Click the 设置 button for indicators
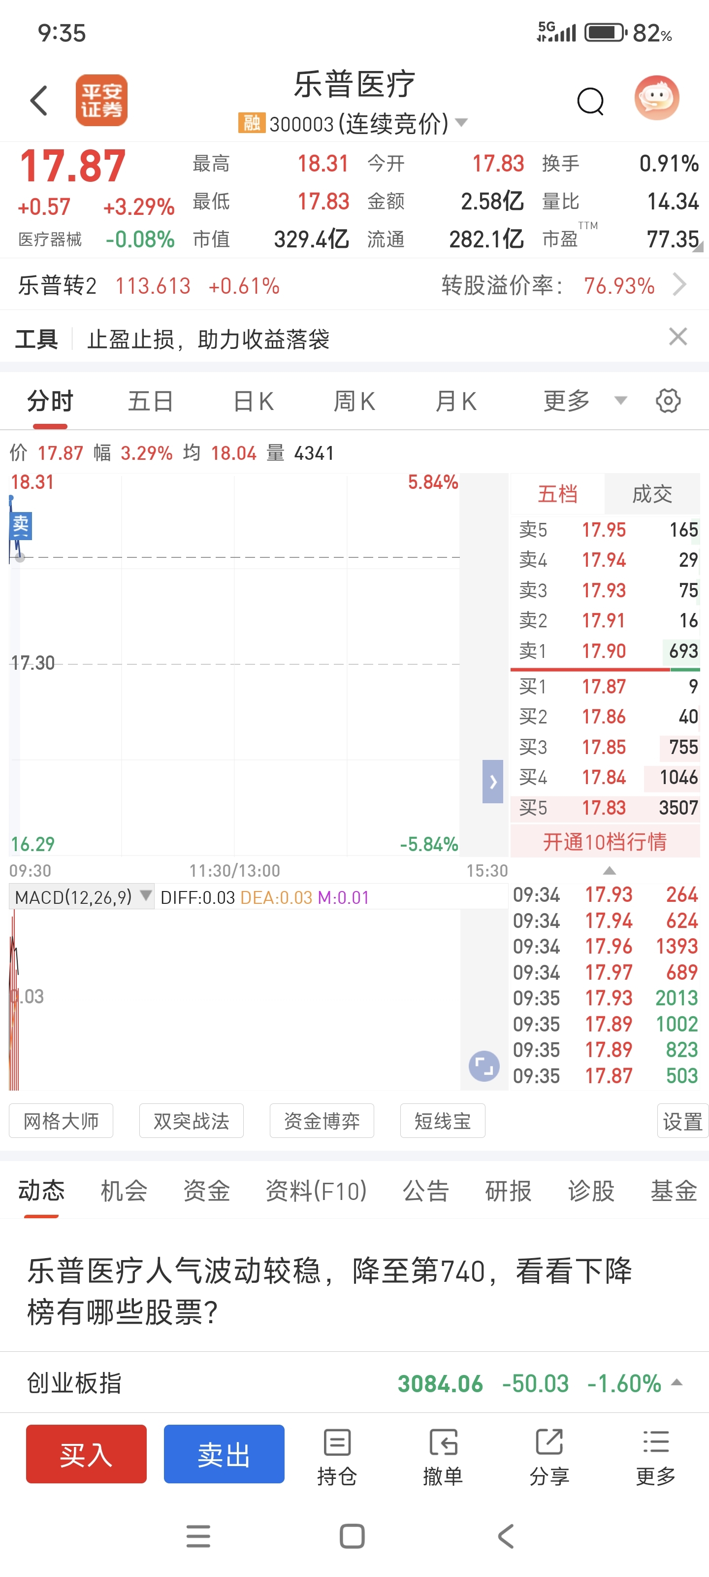The width and height of the screenshot is (709, 1577). click(x=683, y=1121)
